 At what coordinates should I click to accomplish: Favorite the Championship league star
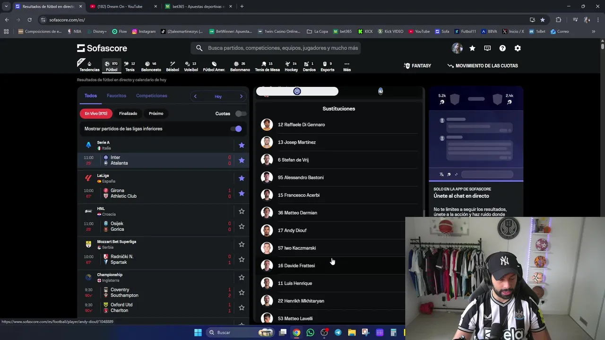(242, 277)
